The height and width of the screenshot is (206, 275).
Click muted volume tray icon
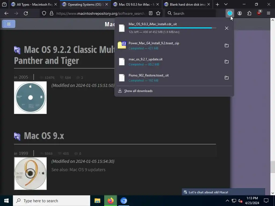click(240, 201)
